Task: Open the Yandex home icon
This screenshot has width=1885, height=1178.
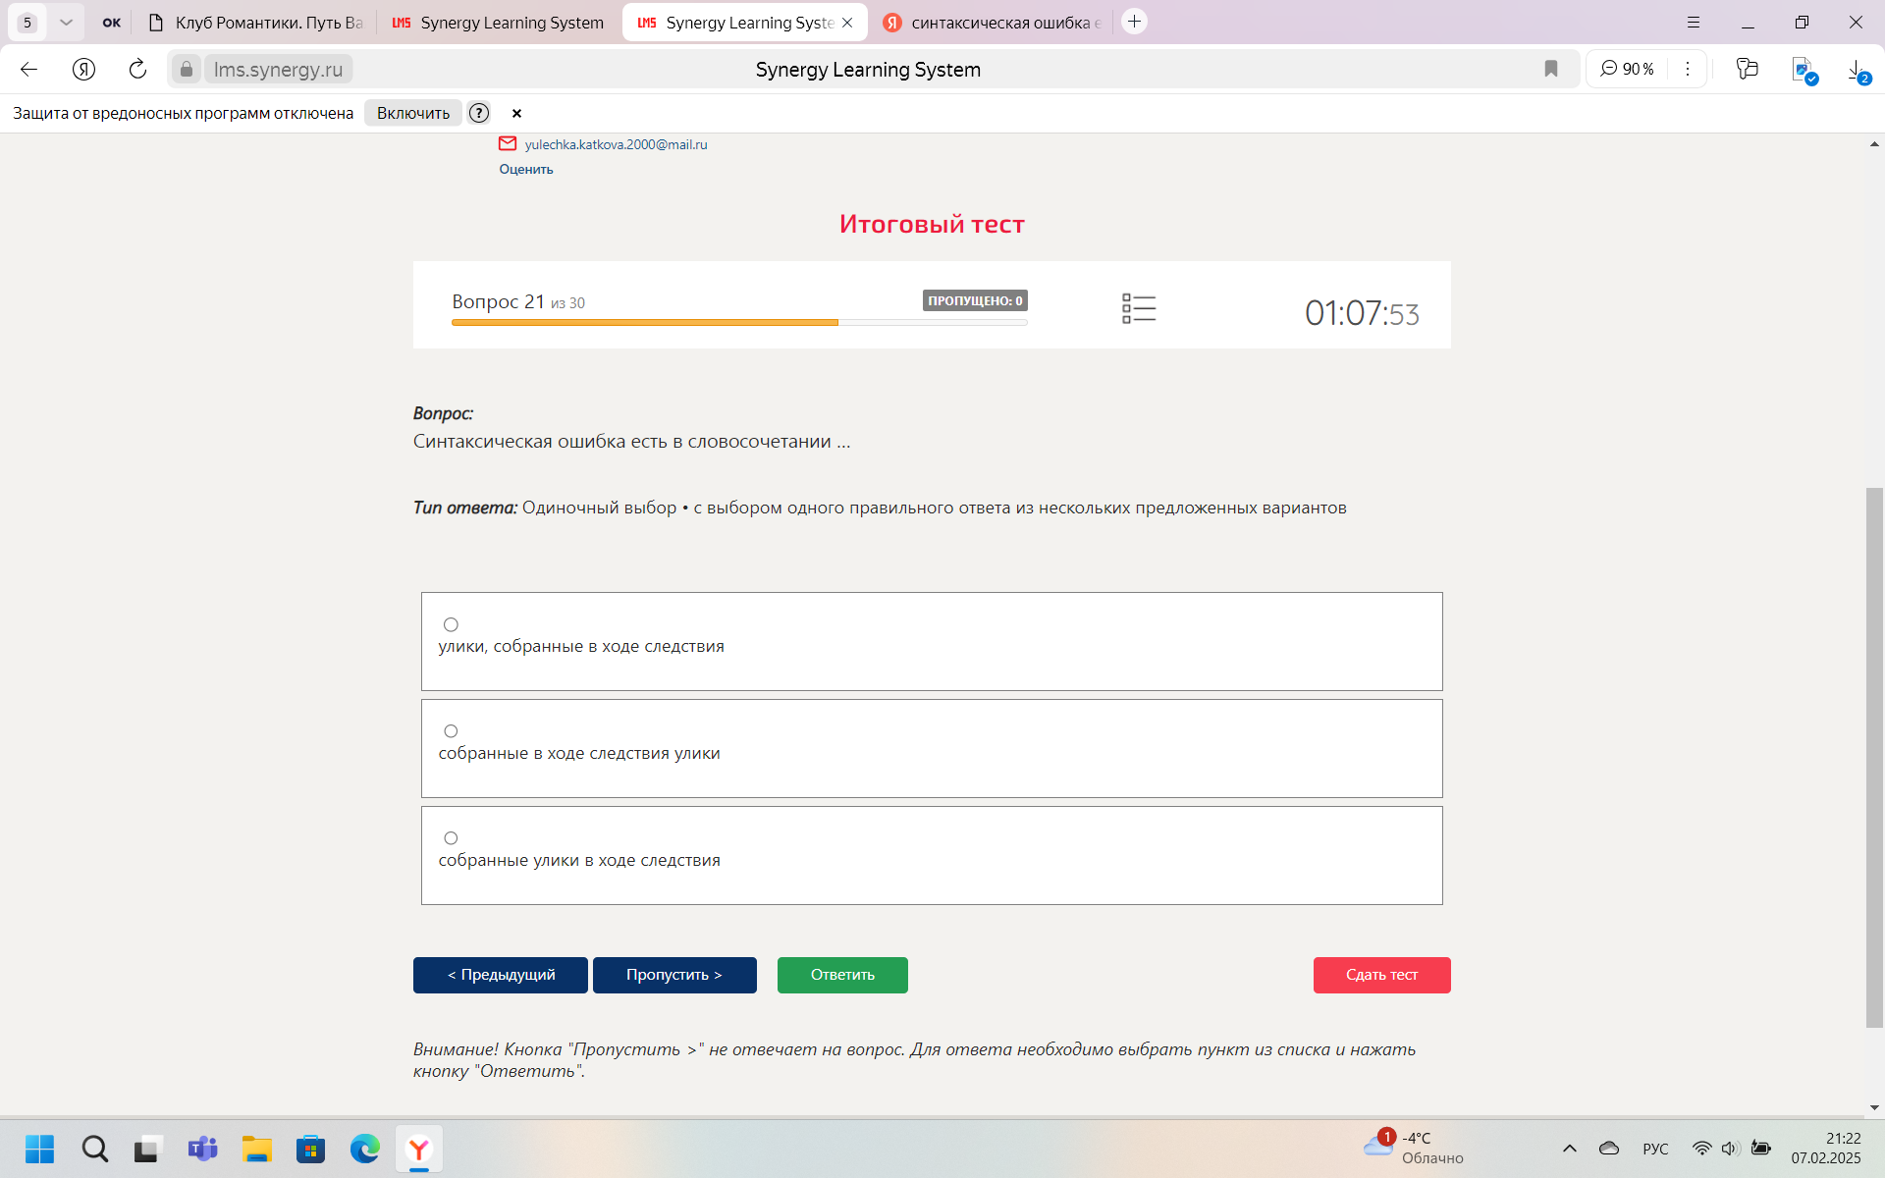Action: [83, 69]
